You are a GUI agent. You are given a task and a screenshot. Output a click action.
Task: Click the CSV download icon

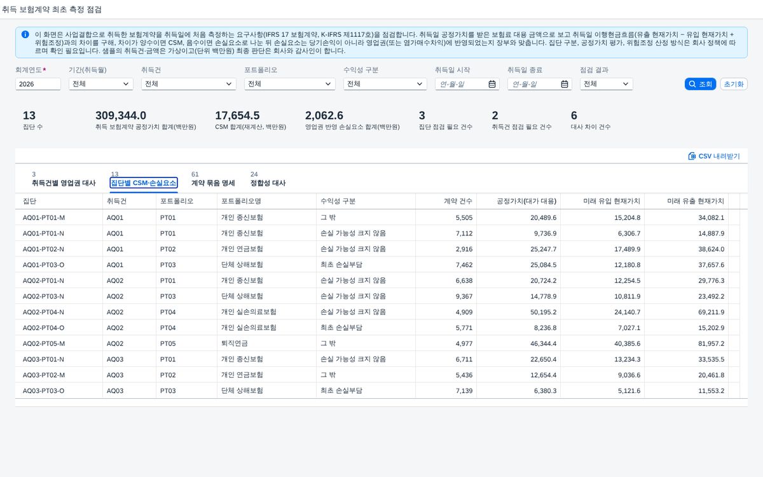tap(692, 156)
